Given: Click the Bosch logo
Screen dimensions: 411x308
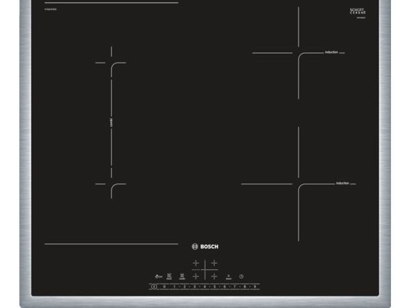Looking at the screenshot, I should (x=205, y=247).
